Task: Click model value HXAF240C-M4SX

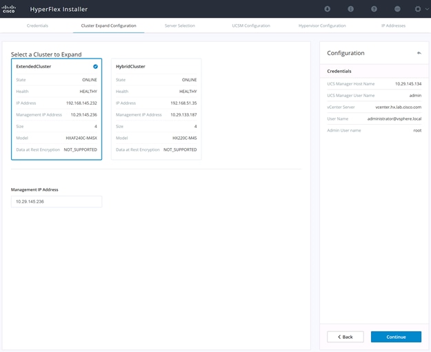Action: (x=81, y=138)
